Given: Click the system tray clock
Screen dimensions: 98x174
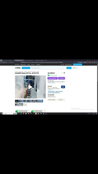Looking at the screenshot, I should coord(93,114).
